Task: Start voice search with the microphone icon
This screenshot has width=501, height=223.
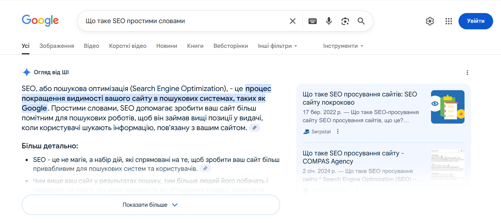Action: click(329, 21)
